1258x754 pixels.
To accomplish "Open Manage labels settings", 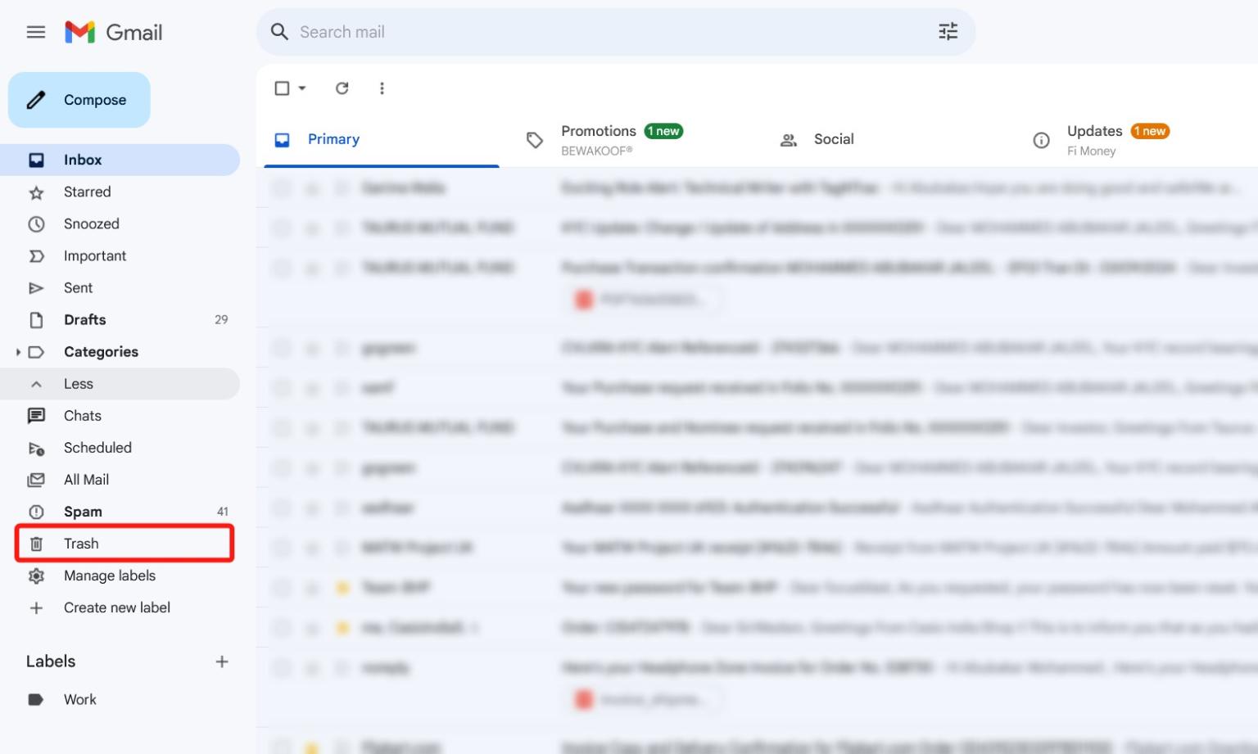I will tap(110, 576).
